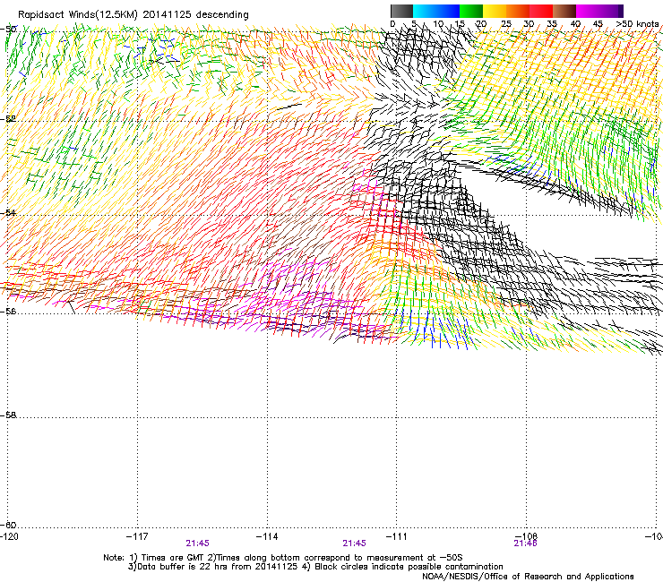
Task: Click the '25' legend scale number
Action: coord(506,24)
